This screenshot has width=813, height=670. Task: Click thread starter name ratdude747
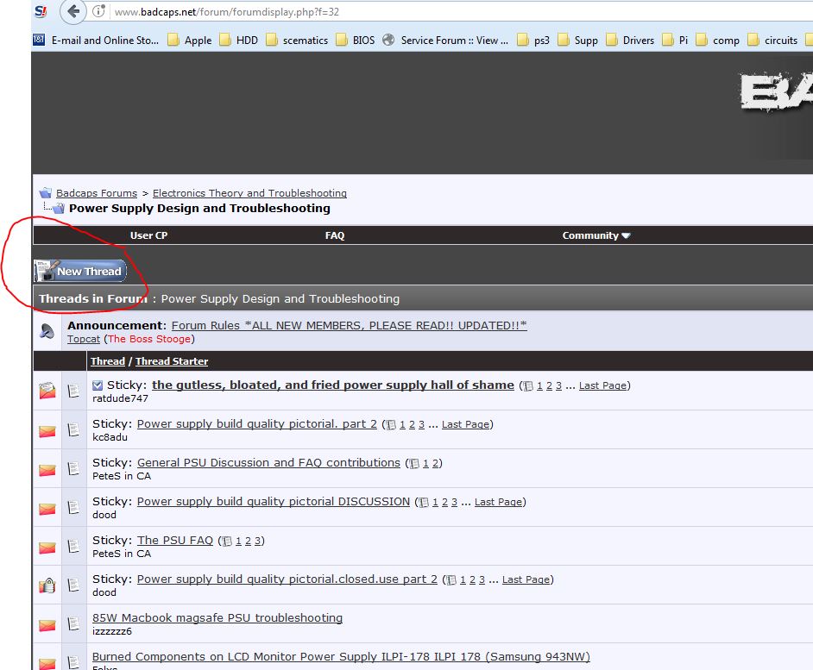[x=120, y=398]
